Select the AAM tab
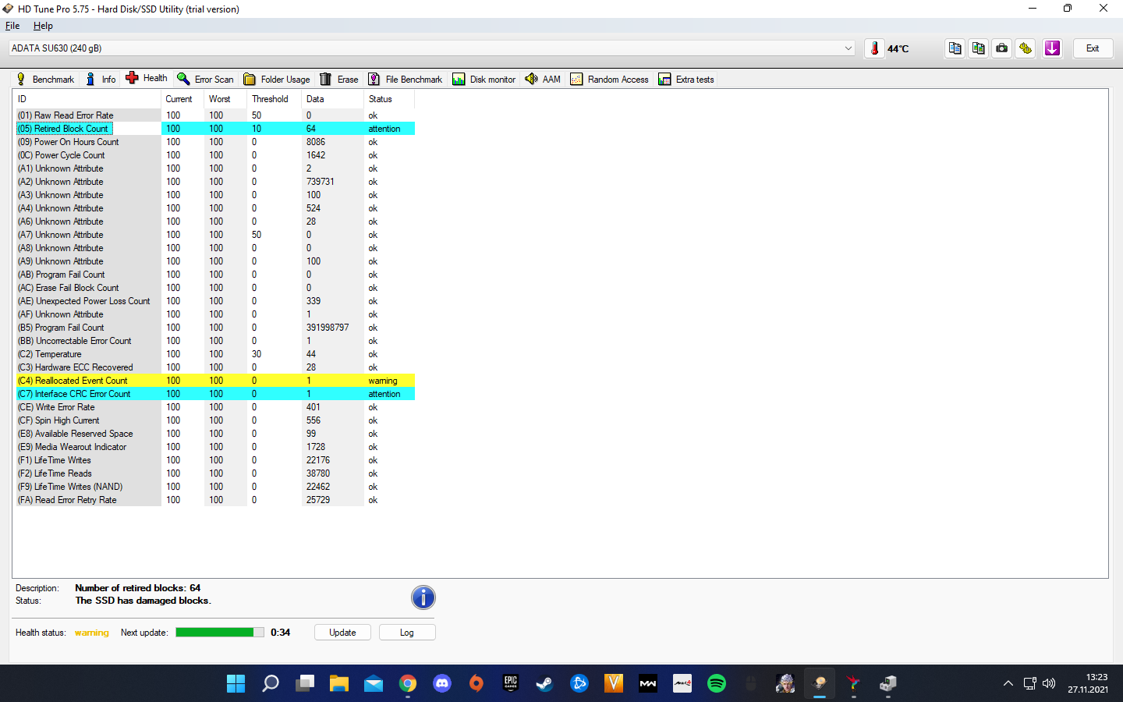1123x702 pixels. [543, 79]
